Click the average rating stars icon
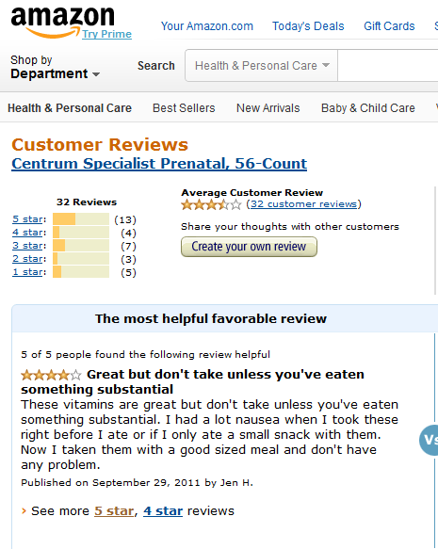Image resolution: width=438 pixels, height=549 pixels. [212, 204]
